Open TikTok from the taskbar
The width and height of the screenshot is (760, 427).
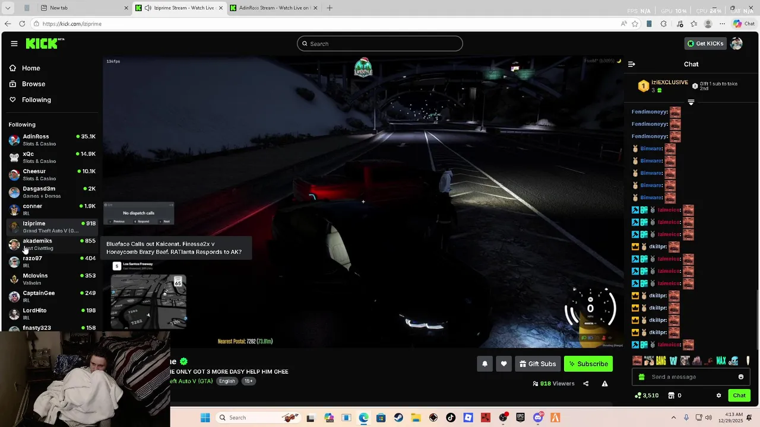[451, 418]
